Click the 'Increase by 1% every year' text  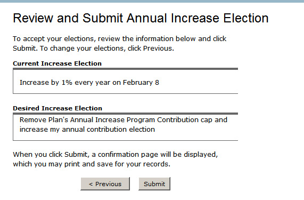pos(65,83)
